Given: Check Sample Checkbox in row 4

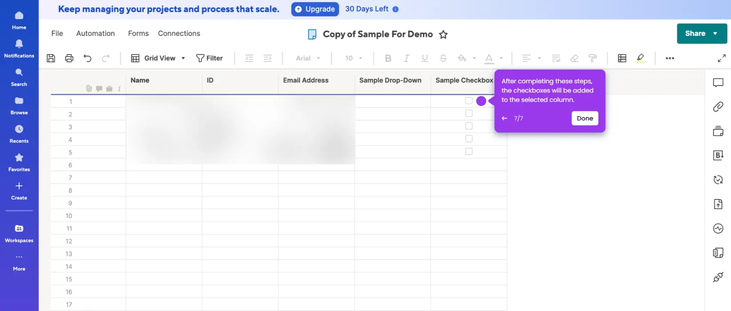Looking at the screenshot, I should 469,139.
